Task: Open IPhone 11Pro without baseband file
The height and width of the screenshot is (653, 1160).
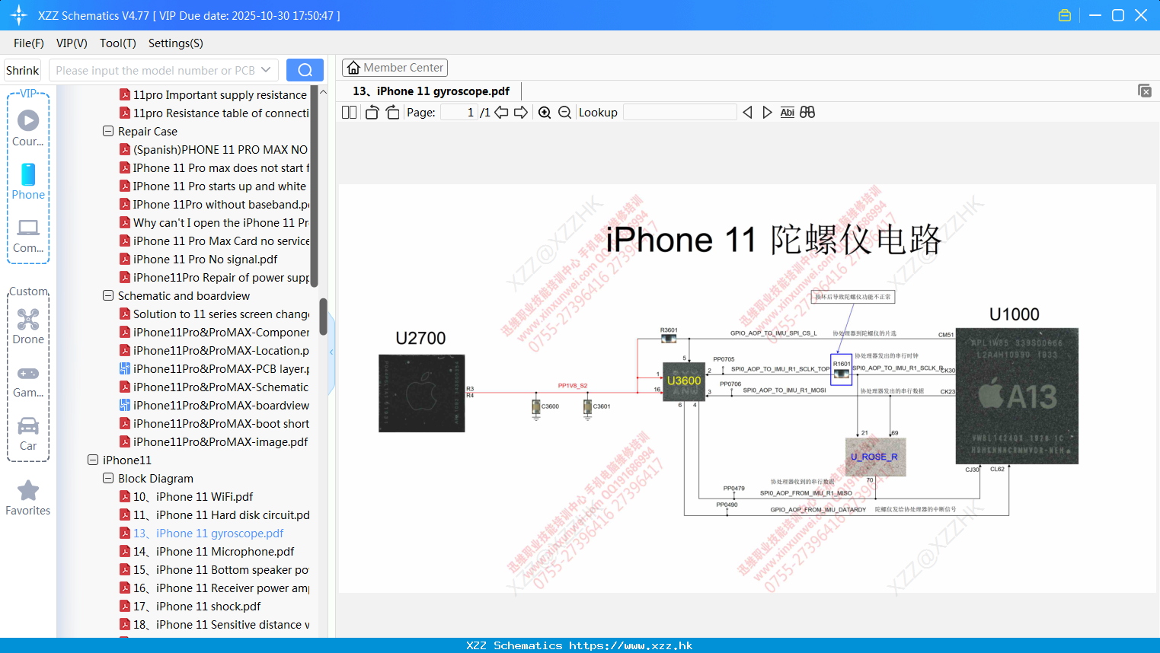Action: point(214,204)
